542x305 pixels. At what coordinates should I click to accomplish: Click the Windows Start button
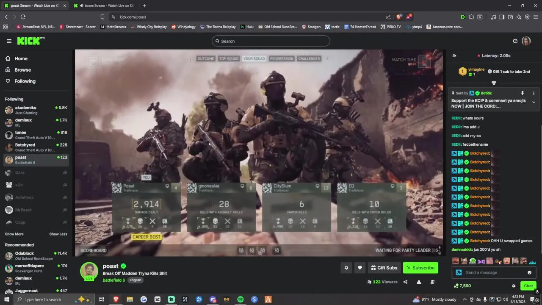click(x=6, y=299)
